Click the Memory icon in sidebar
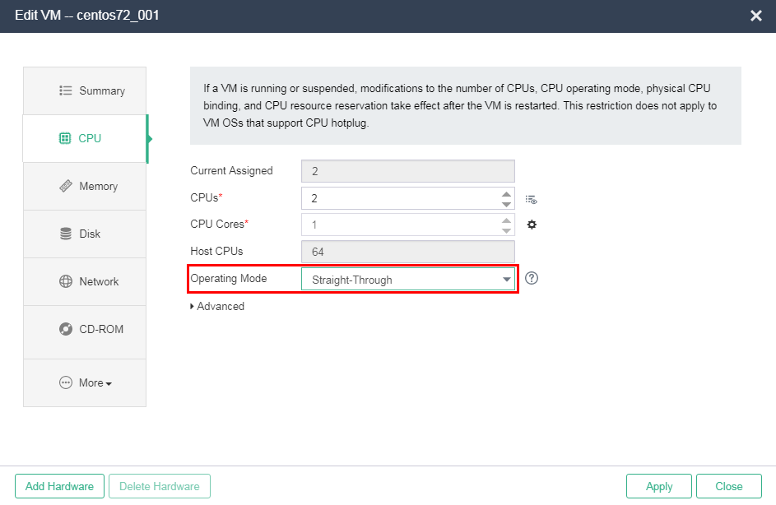The height and width of the screenshot is (505, 776). point(66,187)
